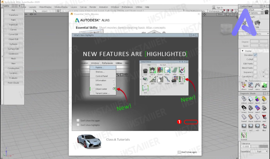Open the Canvas menu

point(83,7)
